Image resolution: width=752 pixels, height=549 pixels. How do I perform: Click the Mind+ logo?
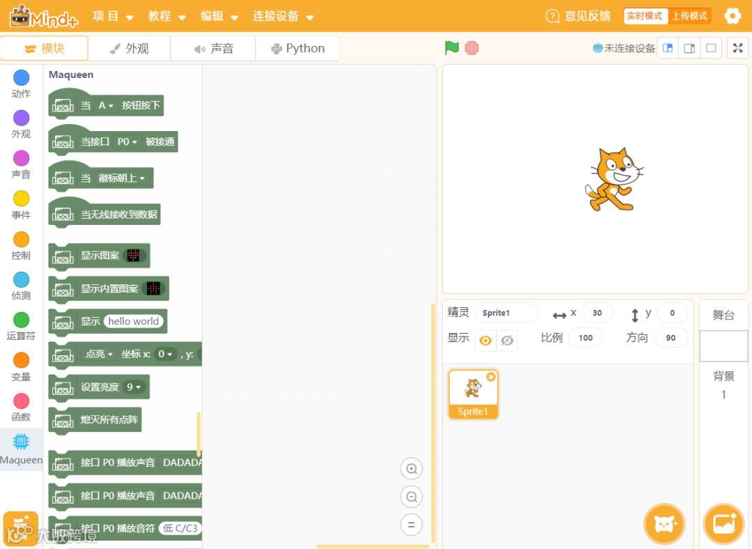pos(44,16)
